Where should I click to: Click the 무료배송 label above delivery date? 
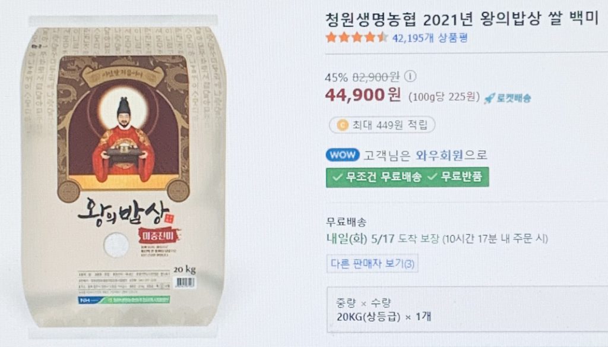(x=346, y=222)
